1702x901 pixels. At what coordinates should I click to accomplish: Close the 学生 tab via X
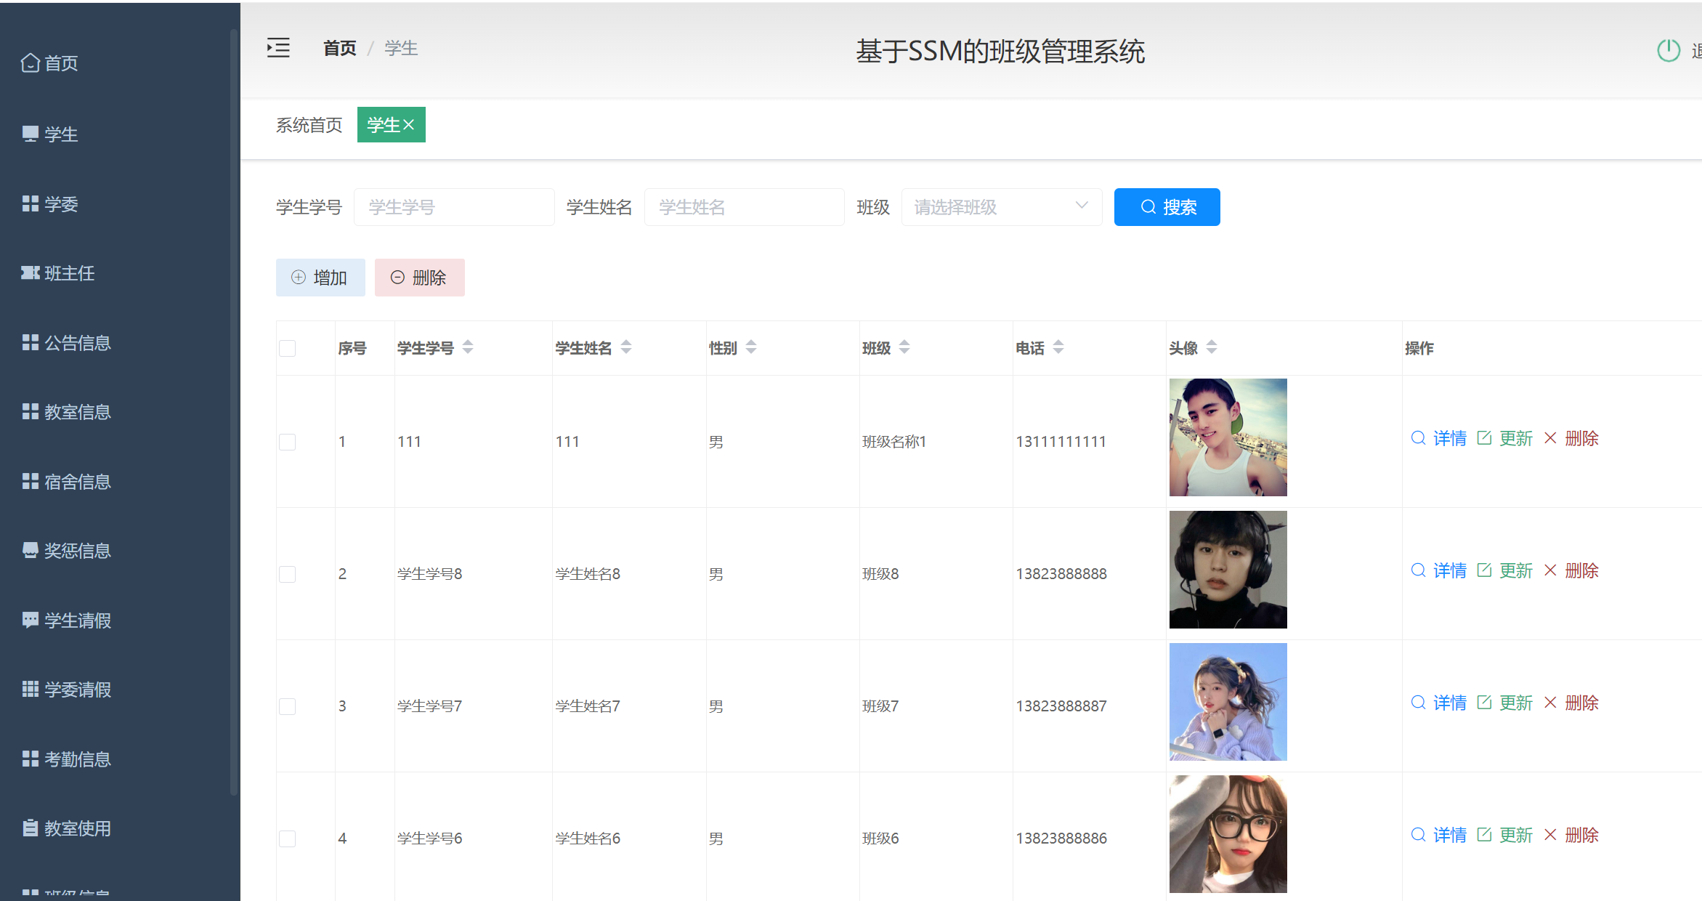tap(409, 125)
